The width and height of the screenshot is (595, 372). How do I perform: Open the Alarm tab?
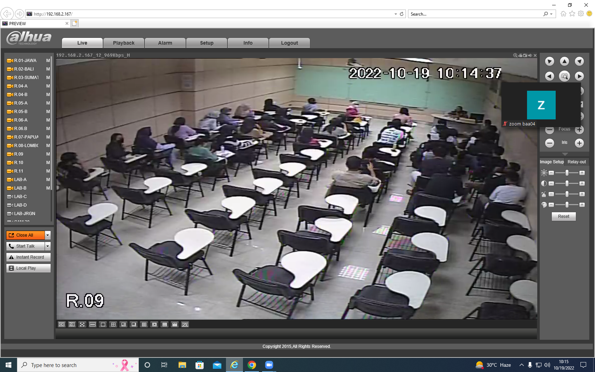pos(165,43)
